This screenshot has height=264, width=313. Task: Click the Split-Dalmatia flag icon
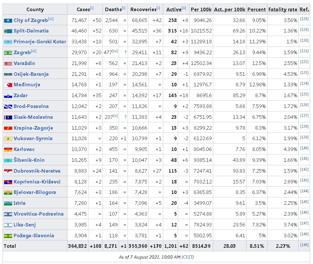(x=8, y=31)
